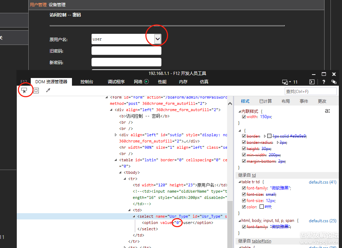The width and height of the screenshot is (342, 248).
Task: Collapse the div align left node
Action: pos(111,110)
